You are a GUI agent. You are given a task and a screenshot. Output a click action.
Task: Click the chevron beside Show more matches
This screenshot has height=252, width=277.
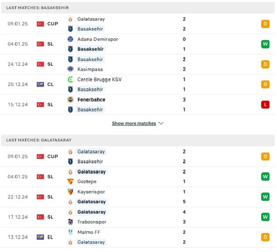161,123
